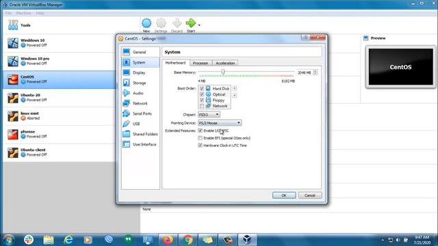Open USB settings category
The height and width of the screenshot is (246, 438).
click(x=140, y=124)
